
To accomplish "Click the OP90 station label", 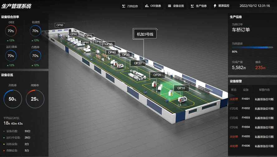I will pos(60,25).
